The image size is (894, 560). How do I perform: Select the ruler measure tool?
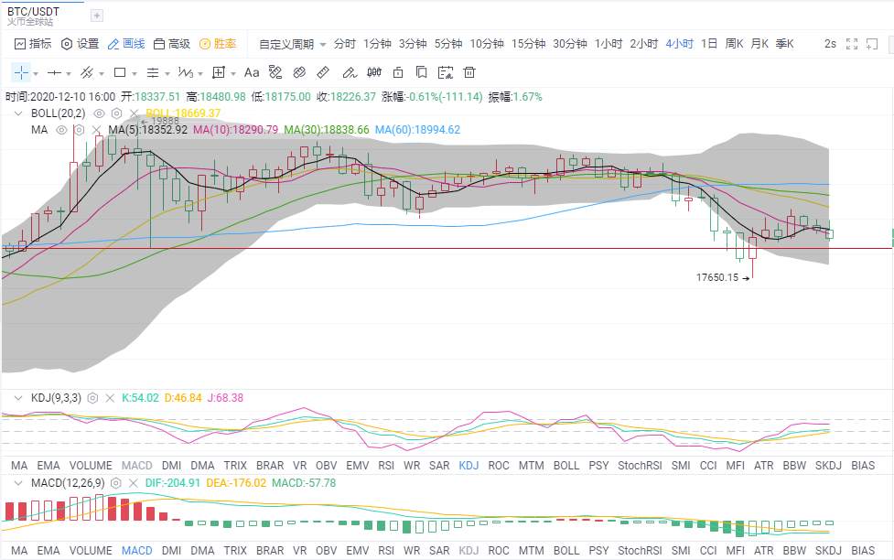pos(323,72)
